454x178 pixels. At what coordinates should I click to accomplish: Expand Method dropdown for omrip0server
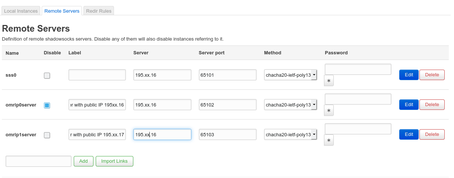click(x=291, y=105)
